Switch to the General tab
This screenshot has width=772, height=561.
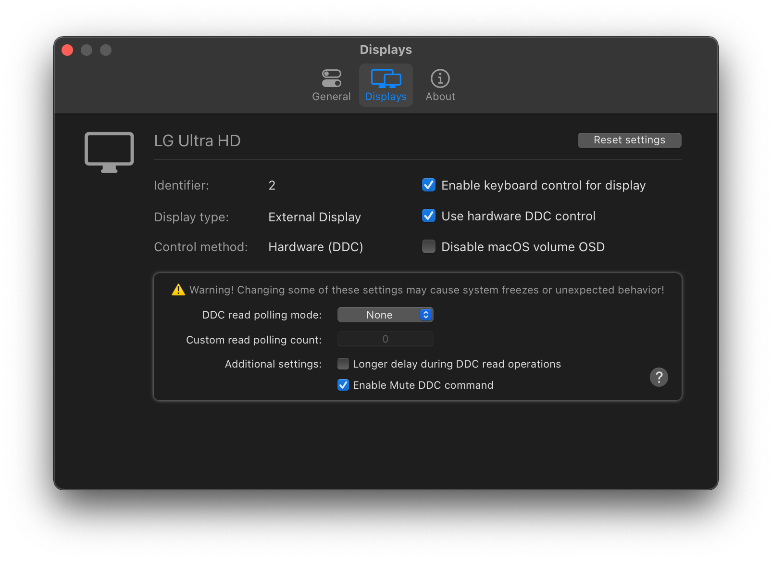coord(331,86)
